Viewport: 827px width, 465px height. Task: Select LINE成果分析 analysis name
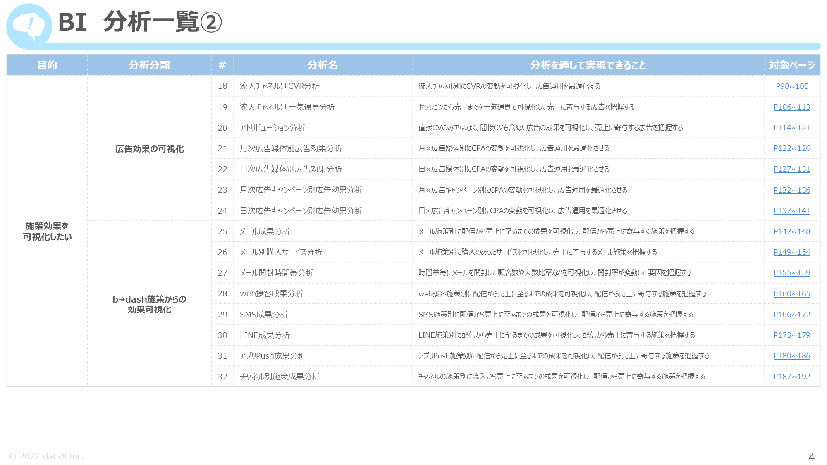click(265, 335)
